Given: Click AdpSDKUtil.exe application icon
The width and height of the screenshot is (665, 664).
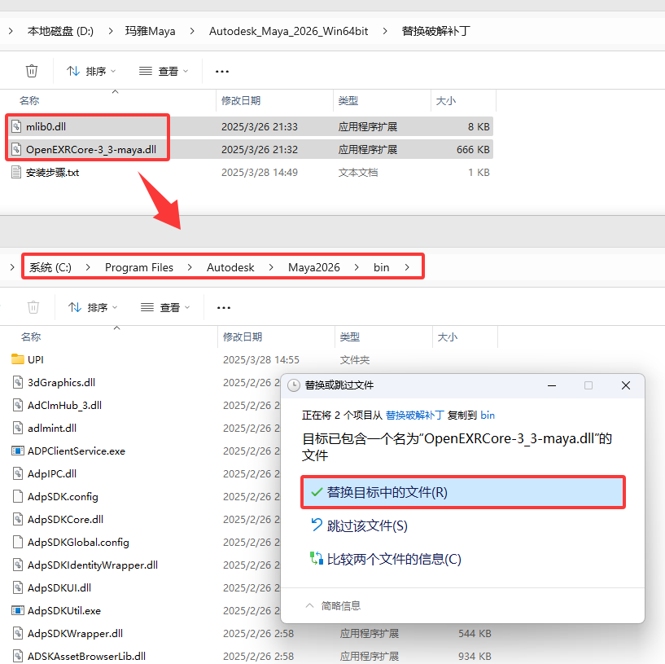Looking at the screenshot, I should click(17, 610).
